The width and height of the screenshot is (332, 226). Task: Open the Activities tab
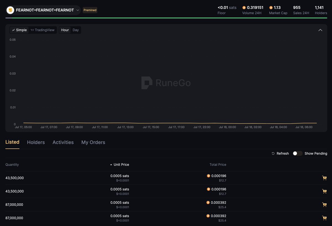[x=63, y=142]
